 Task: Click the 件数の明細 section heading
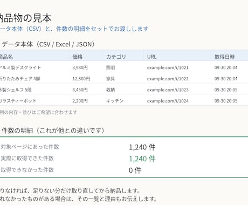pos(53,131)
